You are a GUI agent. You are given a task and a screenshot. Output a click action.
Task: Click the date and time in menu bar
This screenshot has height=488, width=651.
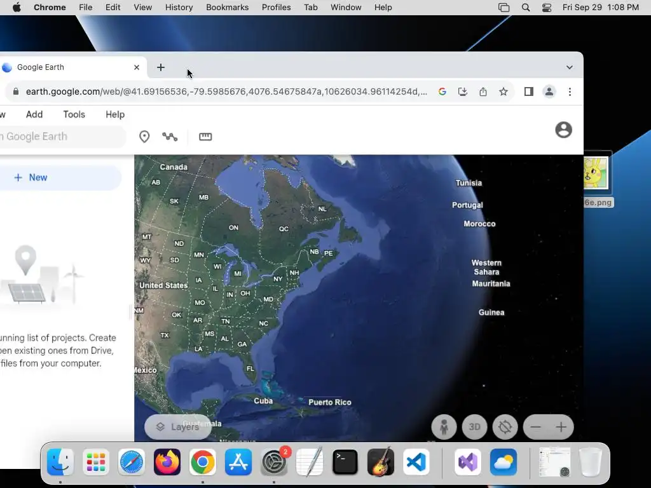(x=601, y=8)
